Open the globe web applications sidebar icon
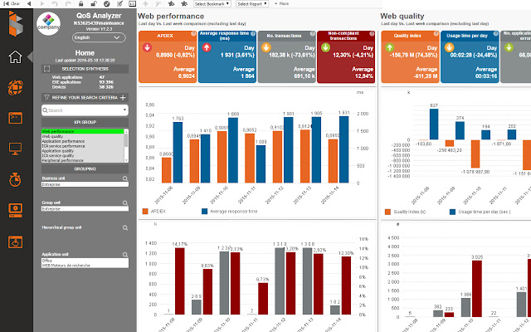The height and width of the screenshot is (332, 531). tap(16, 87)
